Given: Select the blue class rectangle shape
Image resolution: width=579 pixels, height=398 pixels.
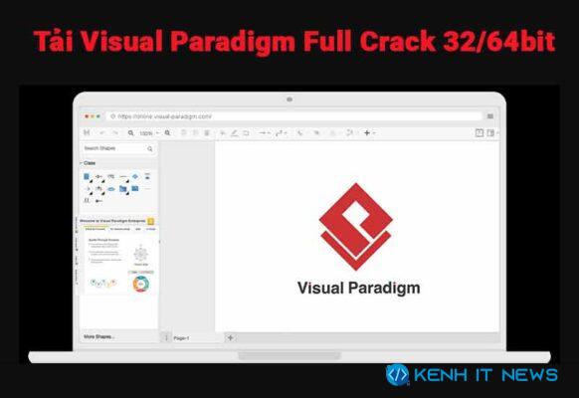Looking at the screenshot, I should point(87,176).
